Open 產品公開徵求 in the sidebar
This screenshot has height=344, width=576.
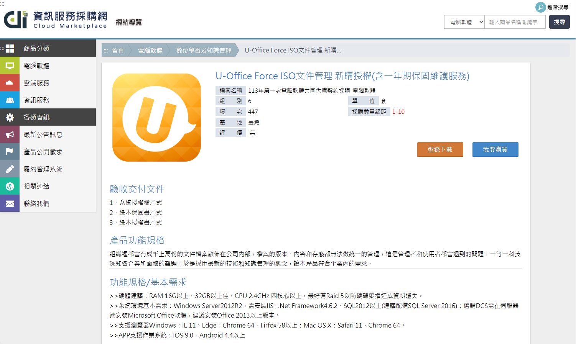point(43,152)
